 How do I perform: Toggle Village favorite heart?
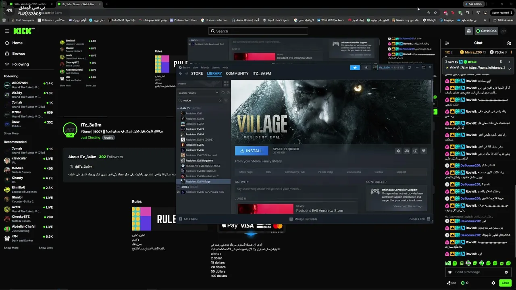click(424, 151)
